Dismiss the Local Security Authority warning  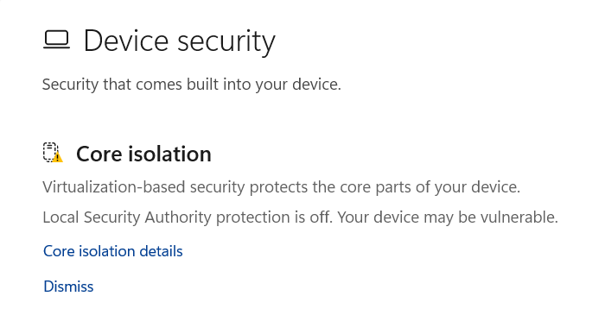click(x=68, y=287)
